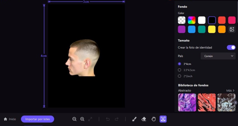The width and height of the screenshot is (238, 126).
Task: Select the 3*4cm size option
Action: coord(180,64)
